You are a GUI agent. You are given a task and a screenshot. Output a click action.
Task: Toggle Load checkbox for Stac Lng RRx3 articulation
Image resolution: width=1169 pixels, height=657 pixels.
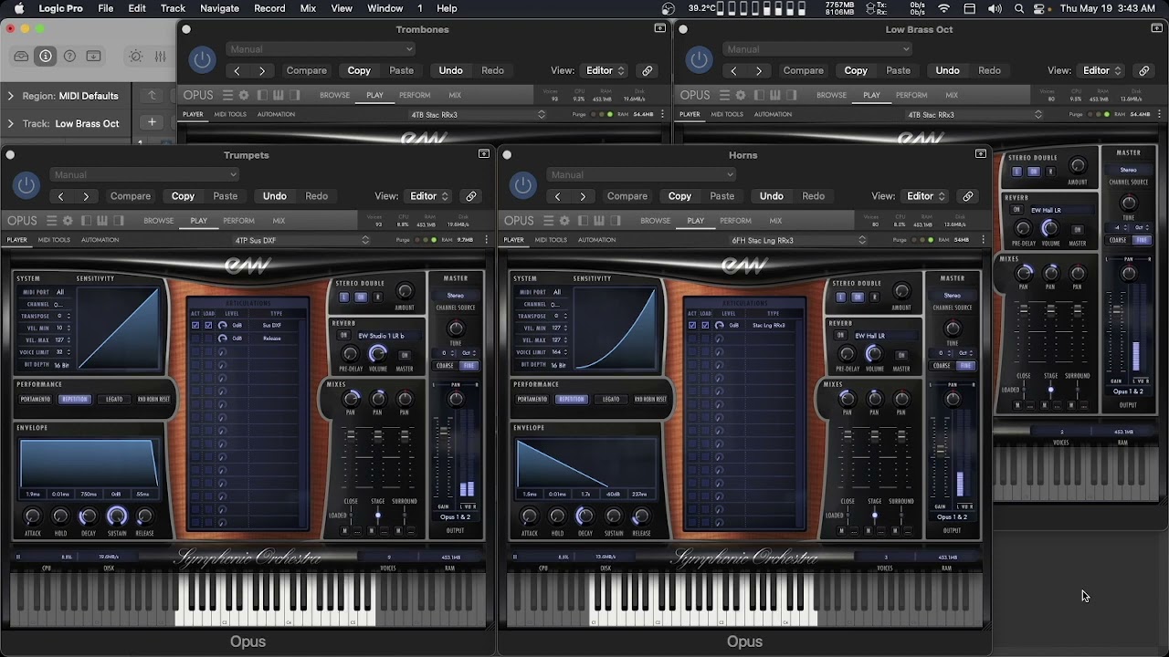705,325
